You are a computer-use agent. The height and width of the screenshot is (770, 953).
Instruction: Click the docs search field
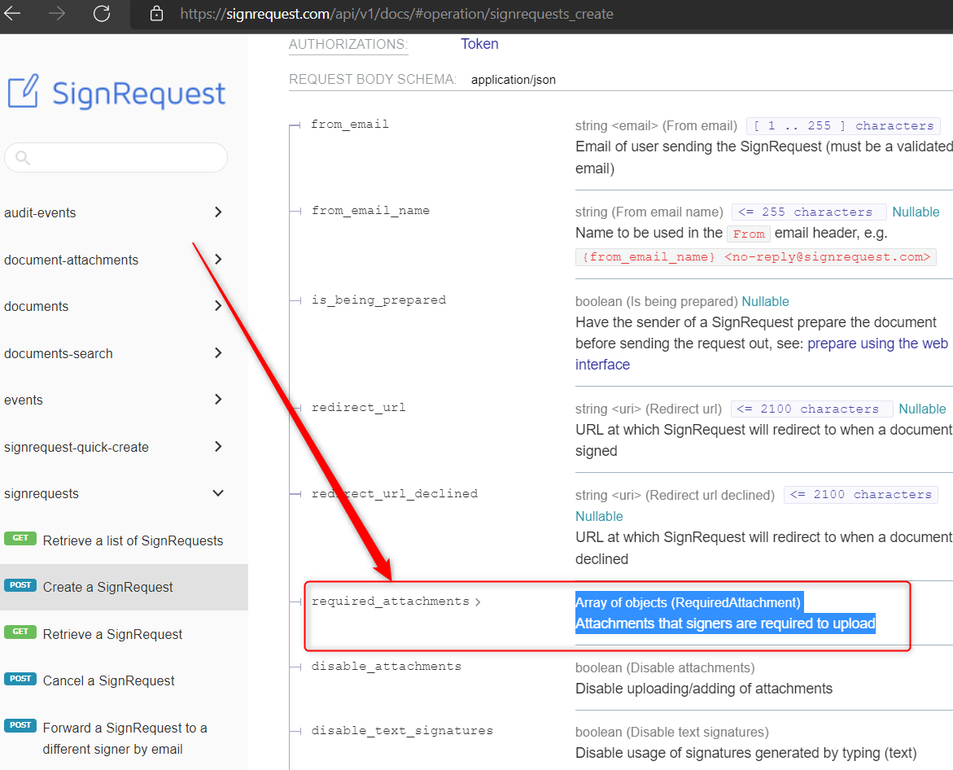pos(116,157)
